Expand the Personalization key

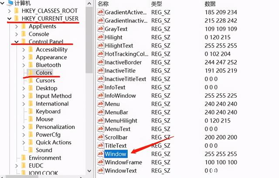pos(24,127)
